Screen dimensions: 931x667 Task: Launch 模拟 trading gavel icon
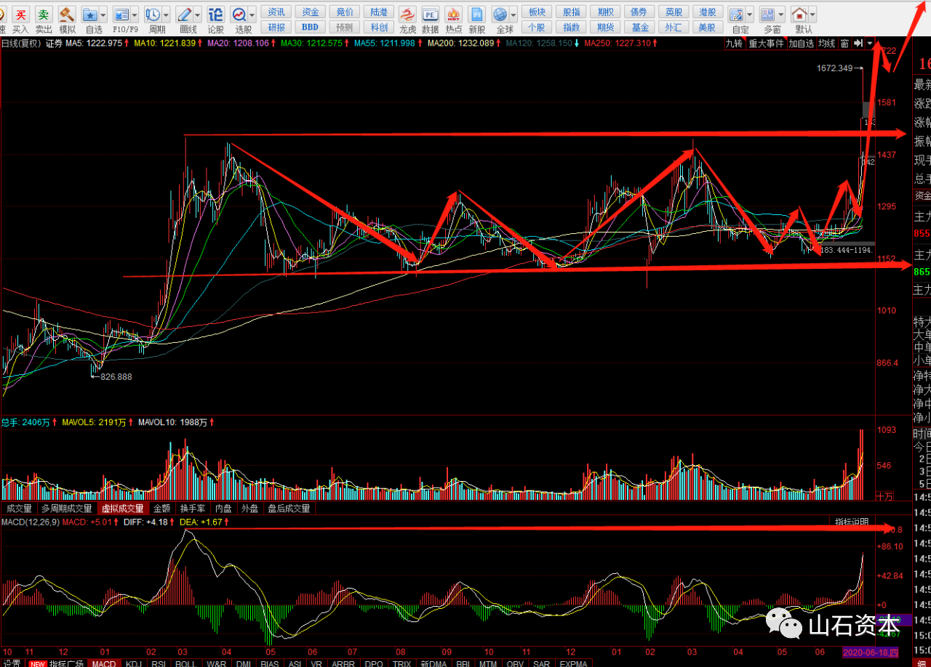[x=67, y=14]
